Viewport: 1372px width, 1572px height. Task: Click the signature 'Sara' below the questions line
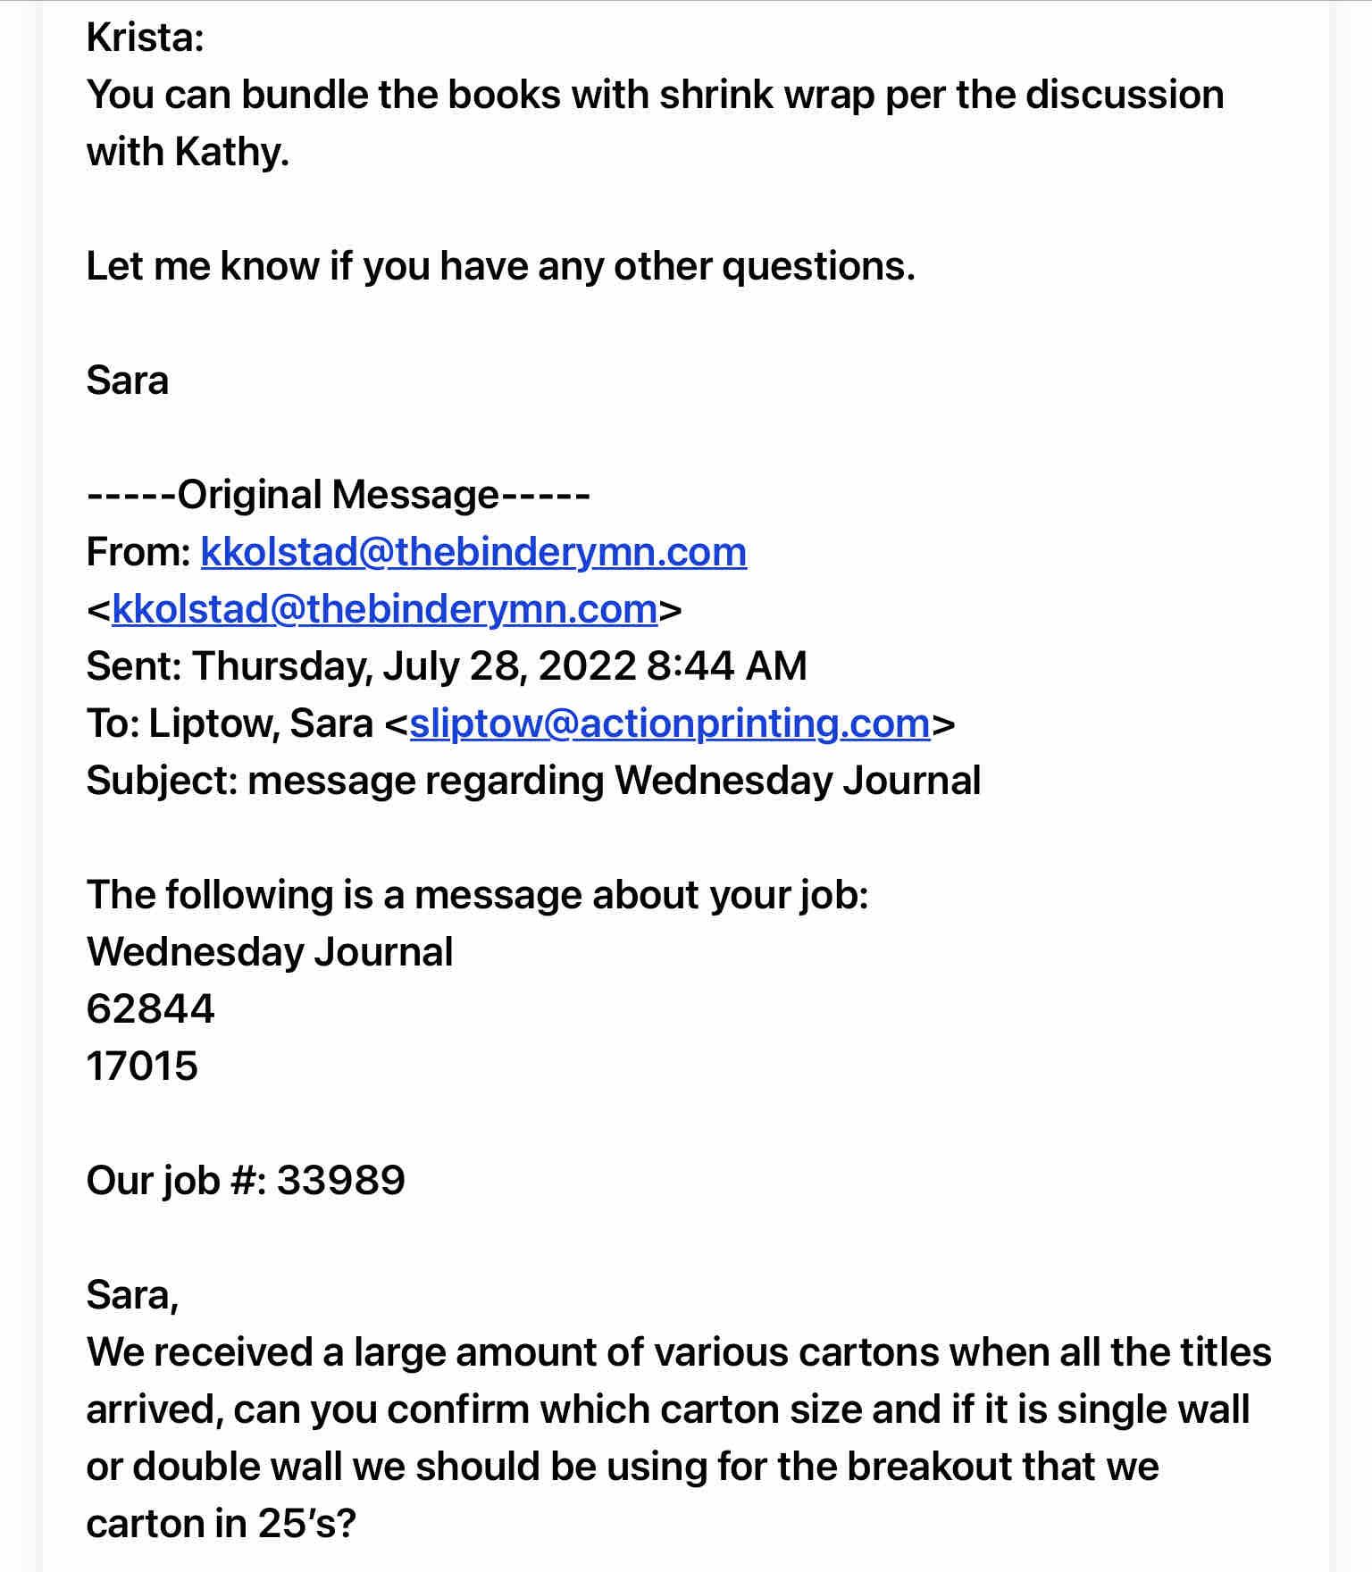(x=127, y=380)
